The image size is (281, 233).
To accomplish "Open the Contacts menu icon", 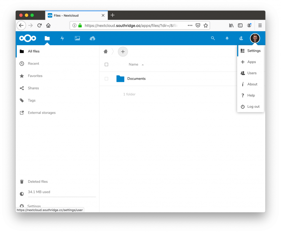I will coord(241,38).
